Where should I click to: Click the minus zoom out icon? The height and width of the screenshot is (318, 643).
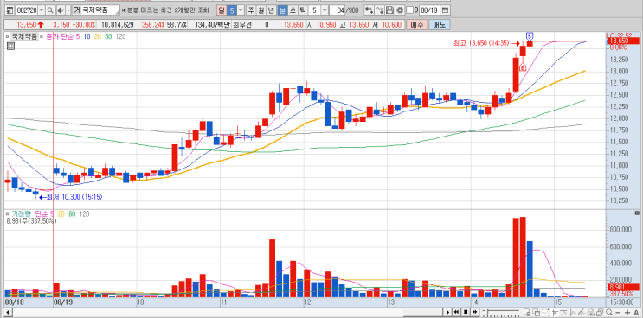coord(618,312)
